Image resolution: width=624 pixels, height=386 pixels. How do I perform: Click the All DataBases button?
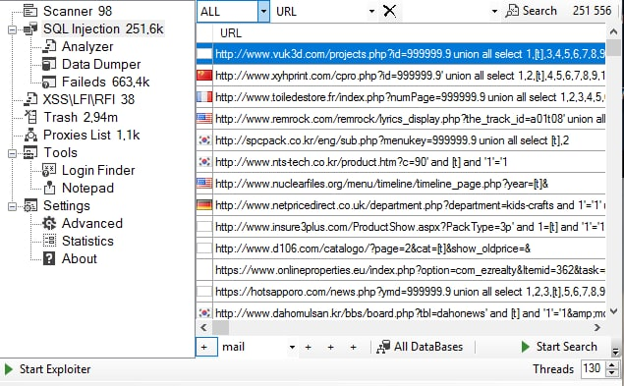(x=420, y=347)
